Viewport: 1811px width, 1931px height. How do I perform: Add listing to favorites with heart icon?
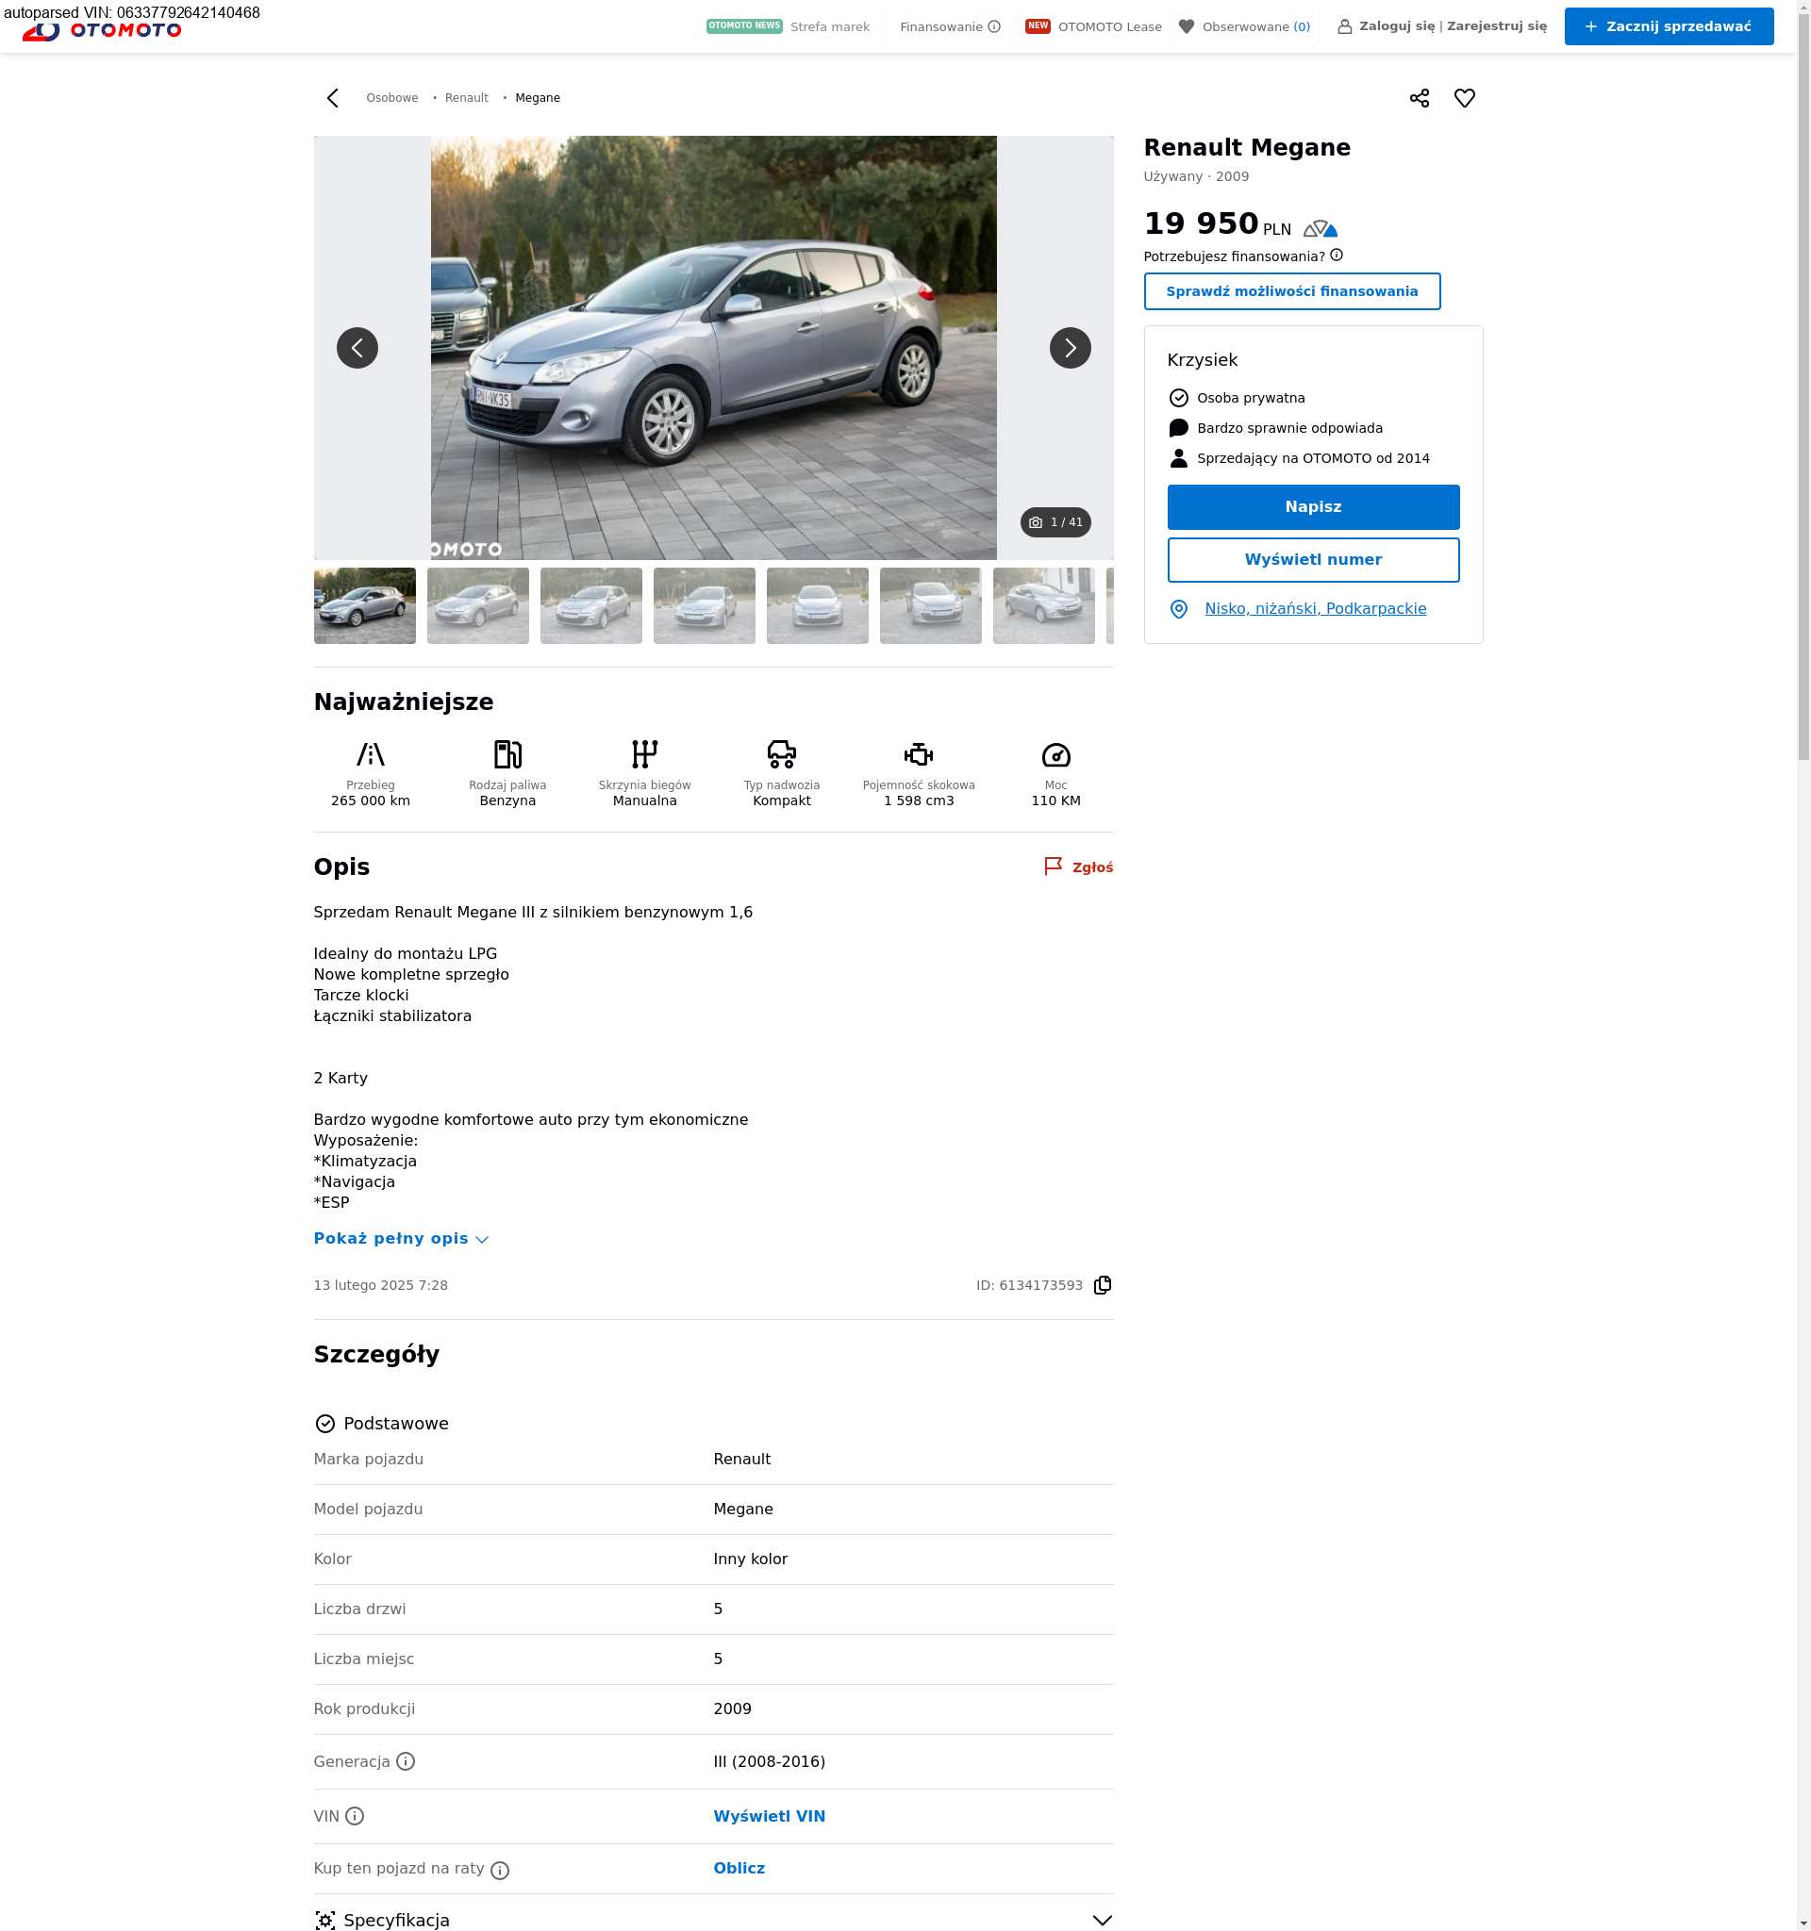click(1464, 98)
